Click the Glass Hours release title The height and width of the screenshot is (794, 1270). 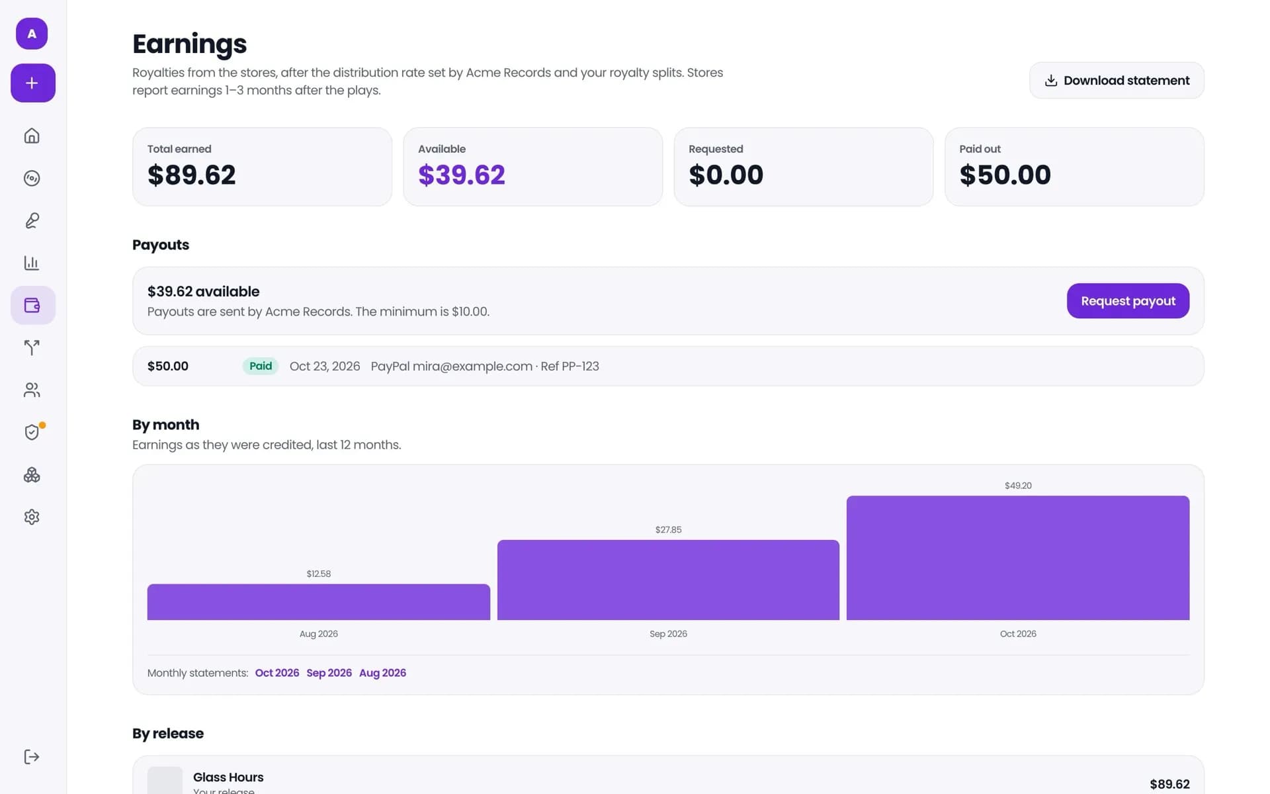[x=228, y=777]
